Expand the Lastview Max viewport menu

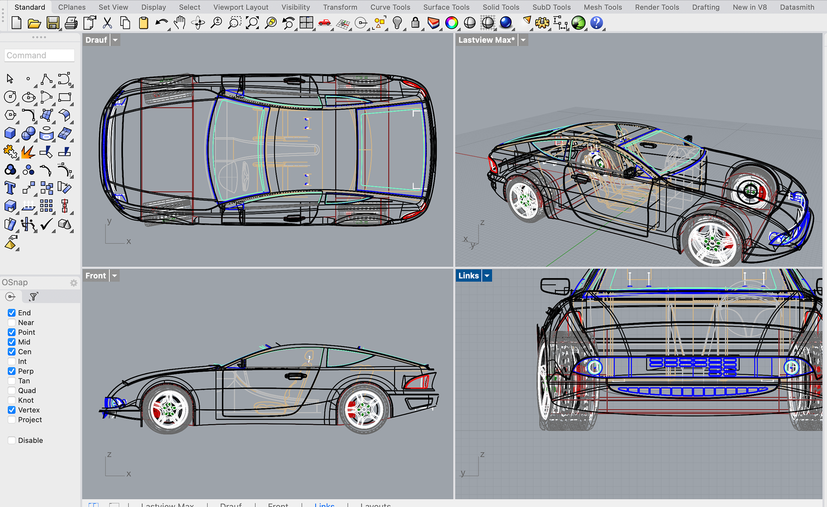click(x=523, y=40)
